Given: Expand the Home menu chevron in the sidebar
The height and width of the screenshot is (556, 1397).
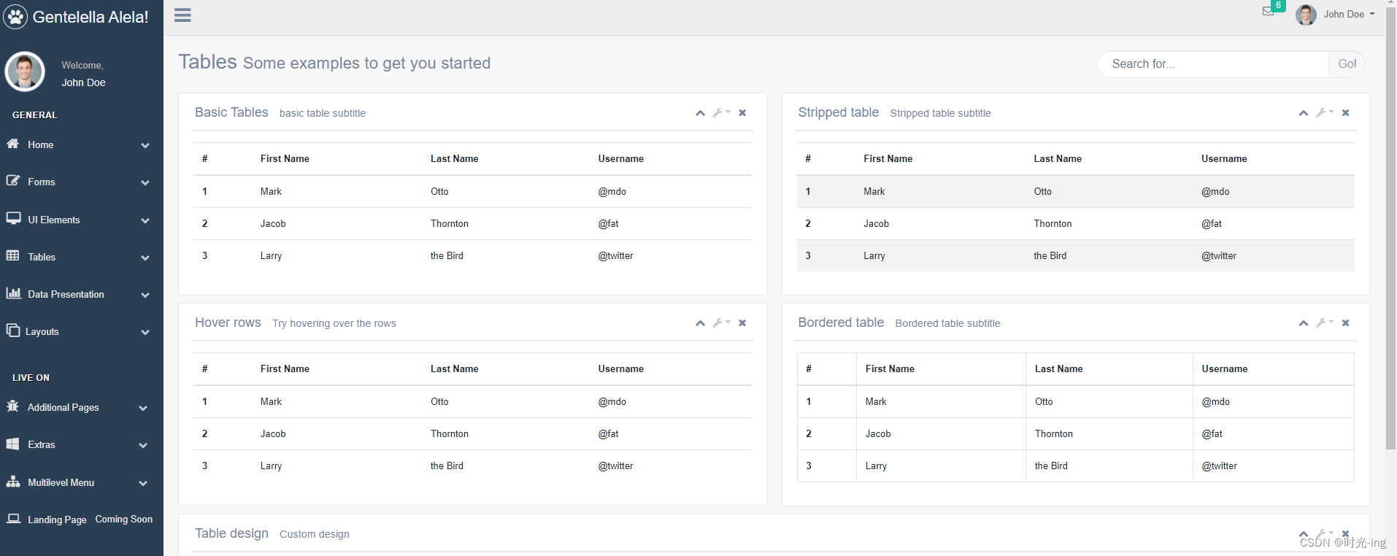Looking at the screenshot, I should coord(145,145).
